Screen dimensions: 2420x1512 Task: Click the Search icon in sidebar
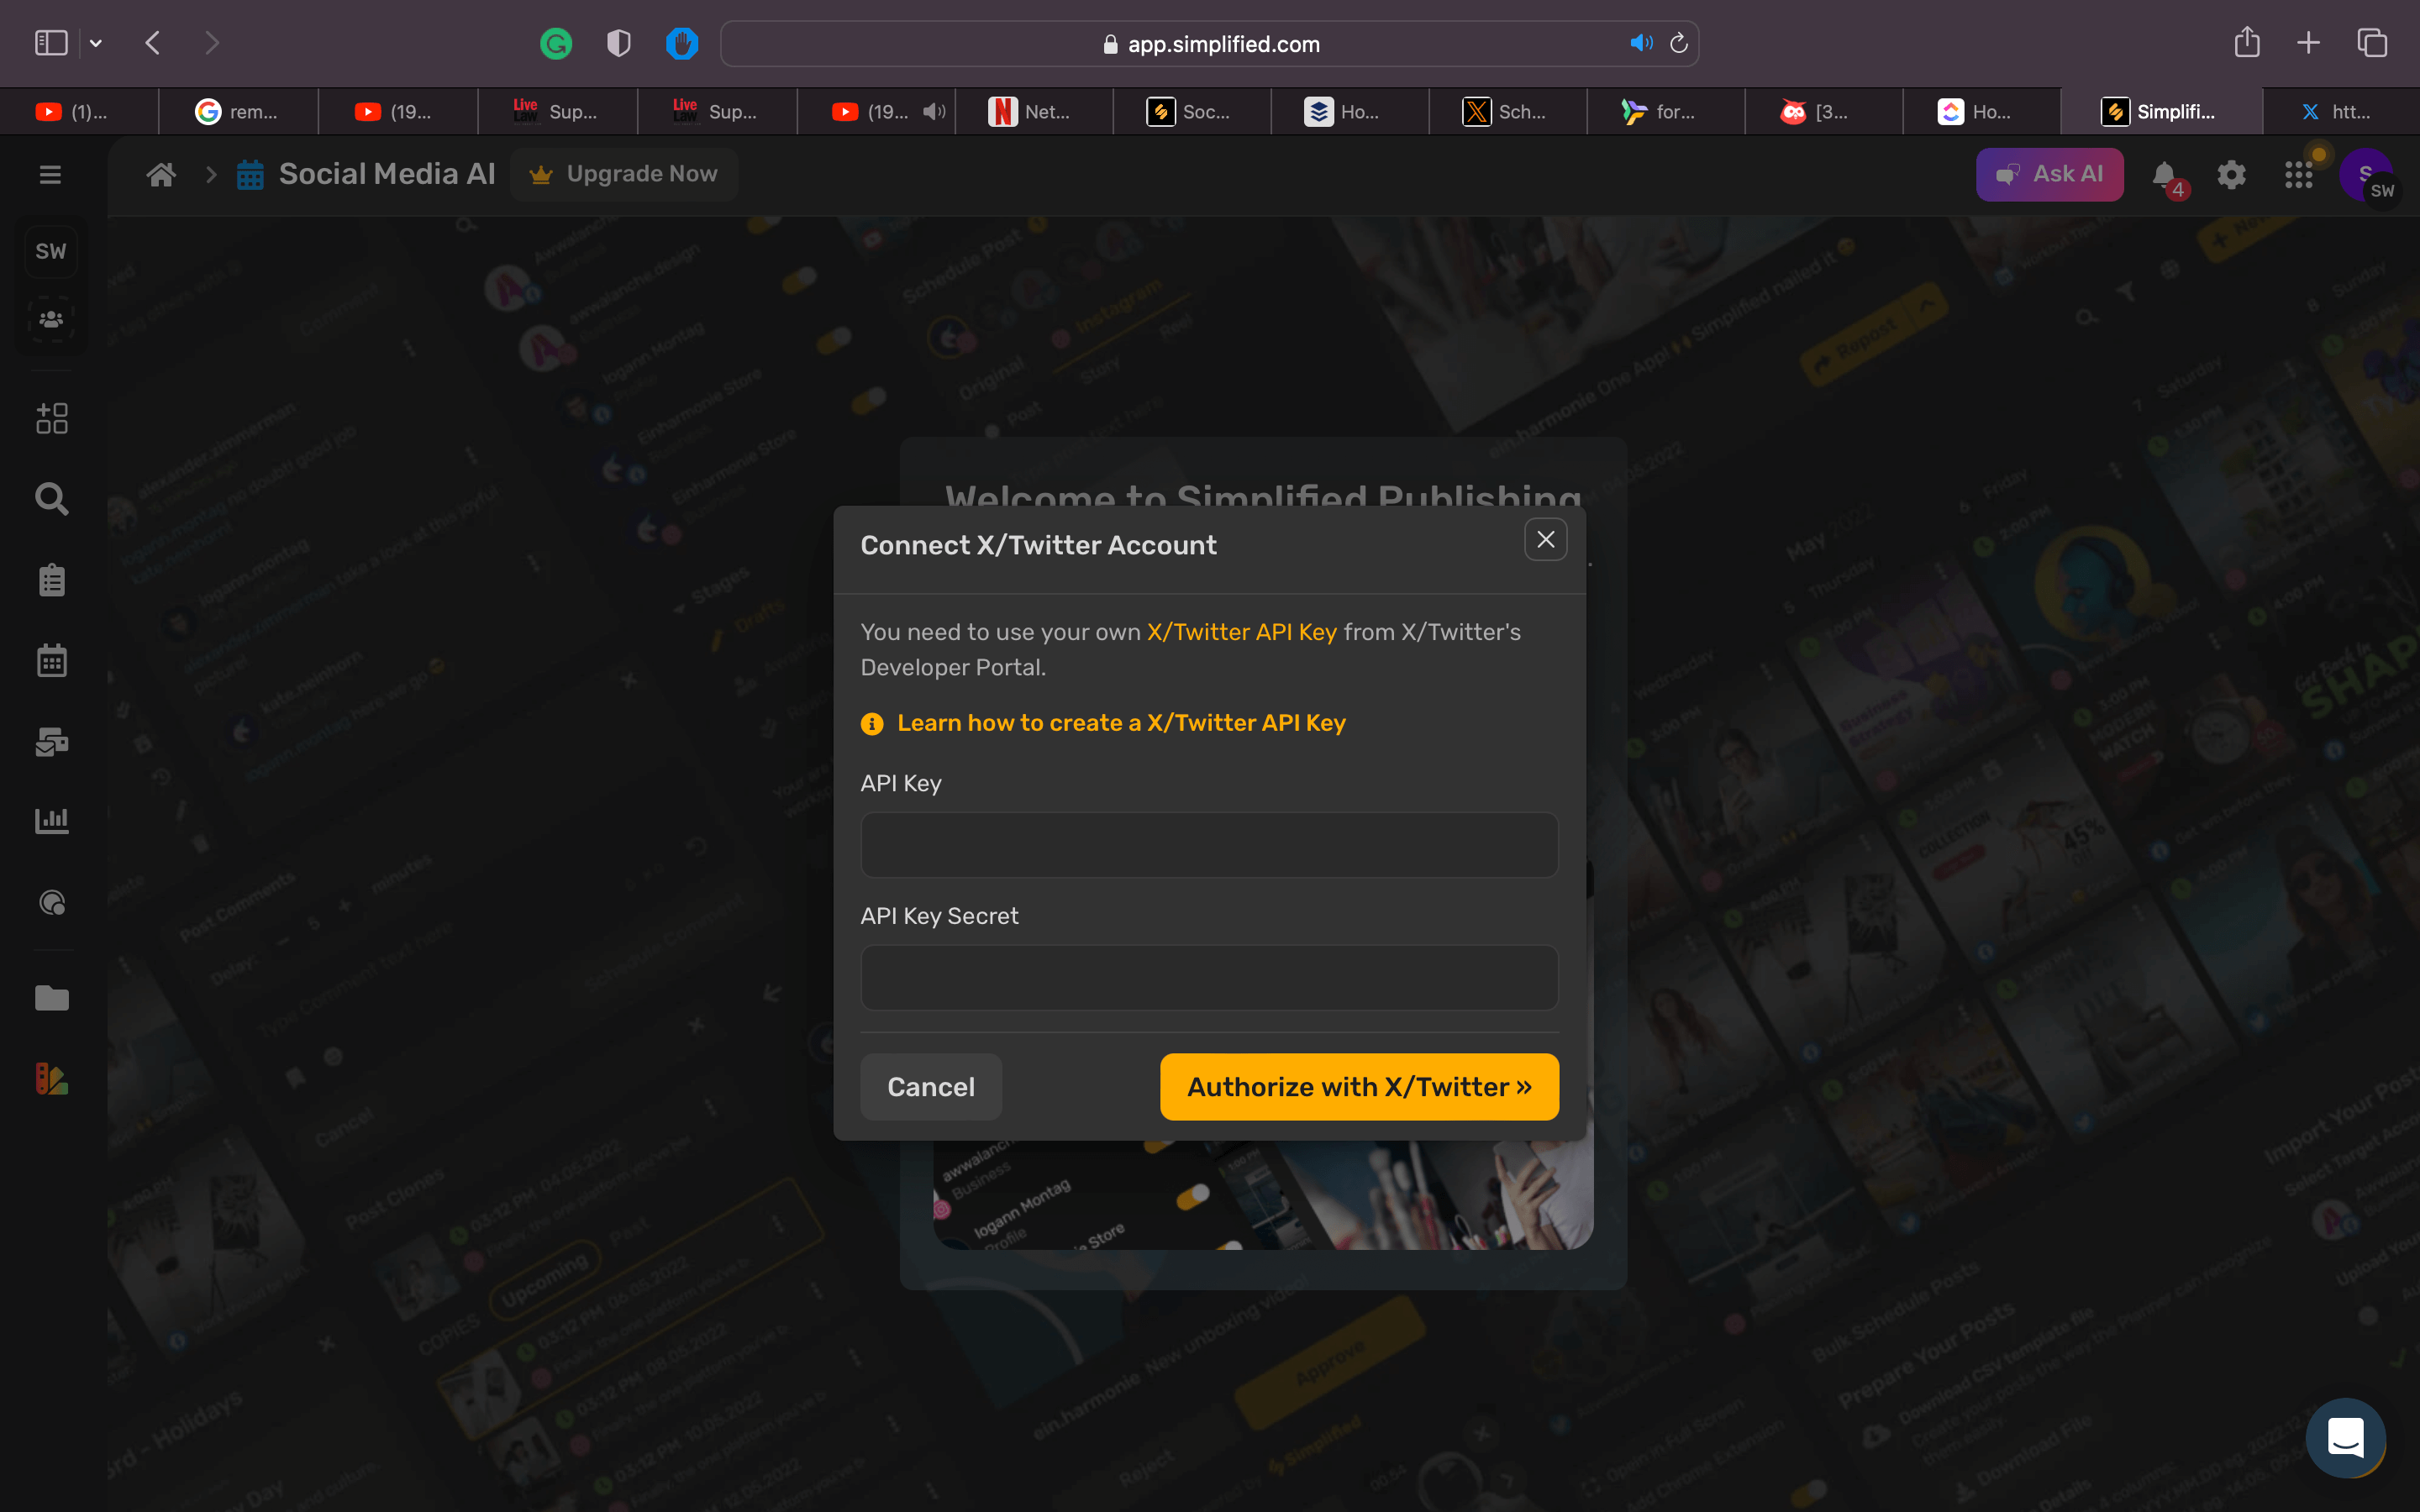coord(50,500)
